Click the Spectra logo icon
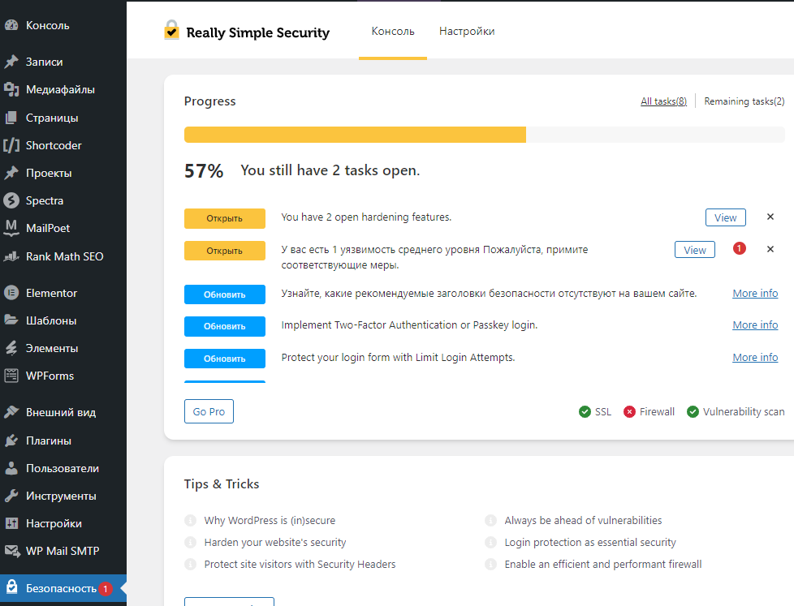Image resolution: width=794 pixels, height=606 pixels. [x=11, y=200]
